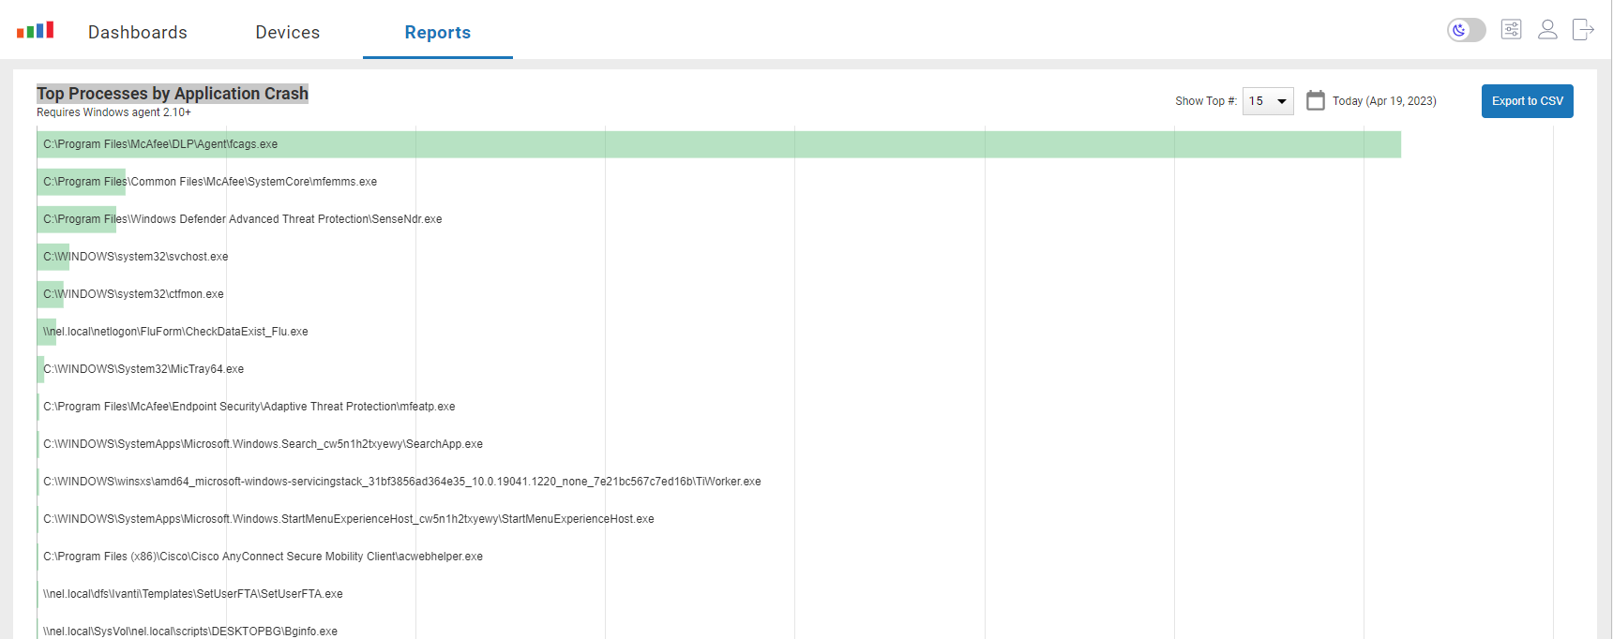Open the calendar date picker icon

[x=1316, y=100]
